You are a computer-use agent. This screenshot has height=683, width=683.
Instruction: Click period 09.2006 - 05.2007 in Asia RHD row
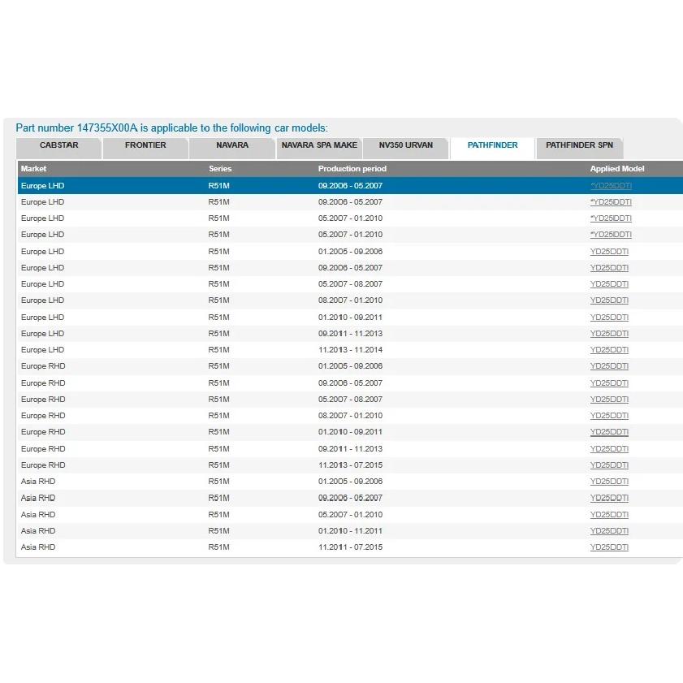pos(350,499)
